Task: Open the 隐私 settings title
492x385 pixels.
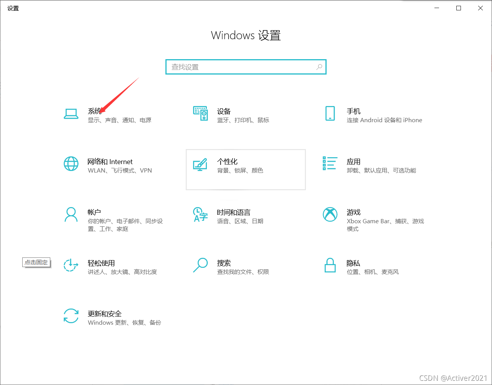Action: click(x=353, y=263)
